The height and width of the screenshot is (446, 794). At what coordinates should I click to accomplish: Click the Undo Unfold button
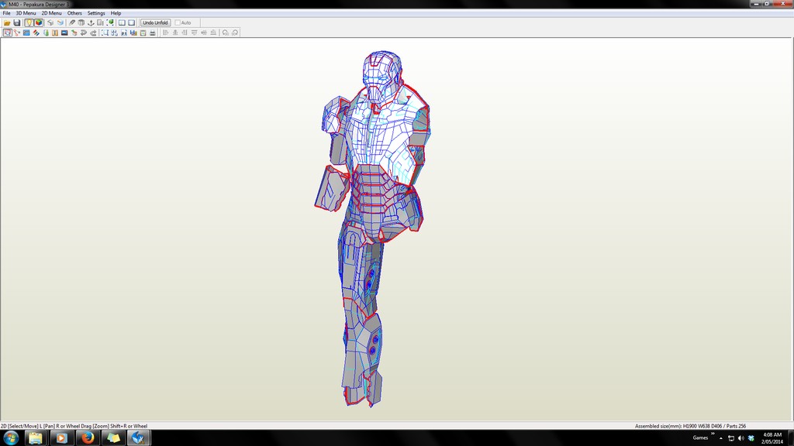155,22
